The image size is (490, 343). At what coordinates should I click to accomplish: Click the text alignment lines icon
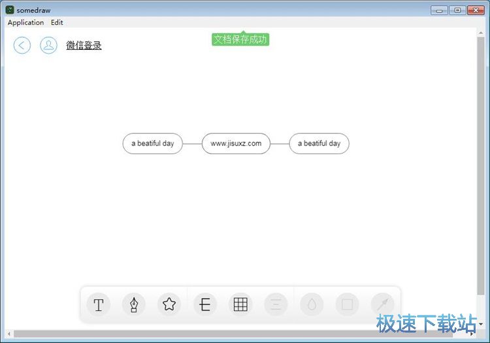point(276,304)
